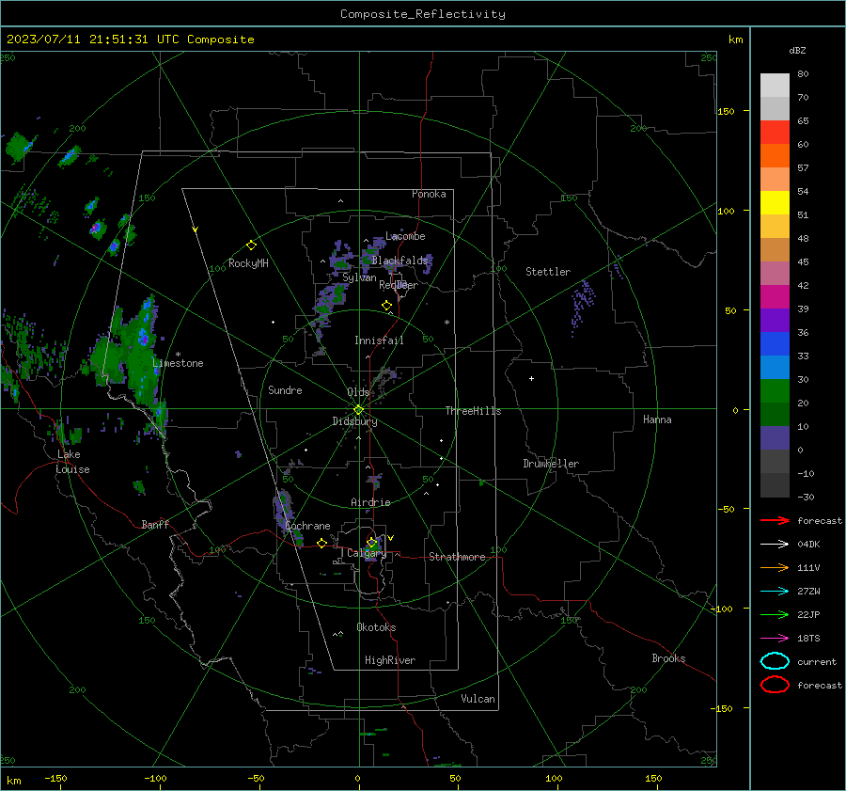Click the orange 111V arrow icon
The width and height of the screenshot is (846, 791).
(x=775, y=567)
